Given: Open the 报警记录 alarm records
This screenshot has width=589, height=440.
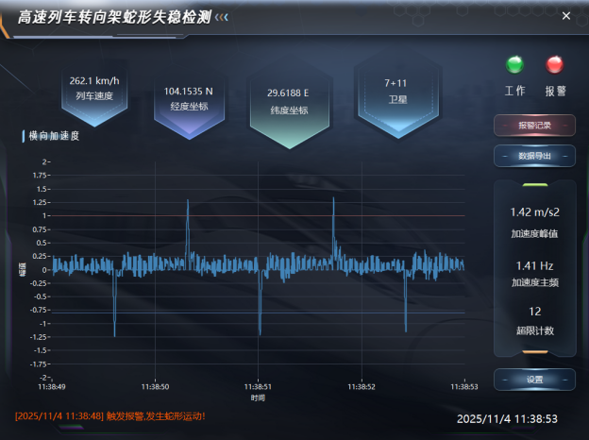Looking at the screenshot, I should [x=534, y=126].
